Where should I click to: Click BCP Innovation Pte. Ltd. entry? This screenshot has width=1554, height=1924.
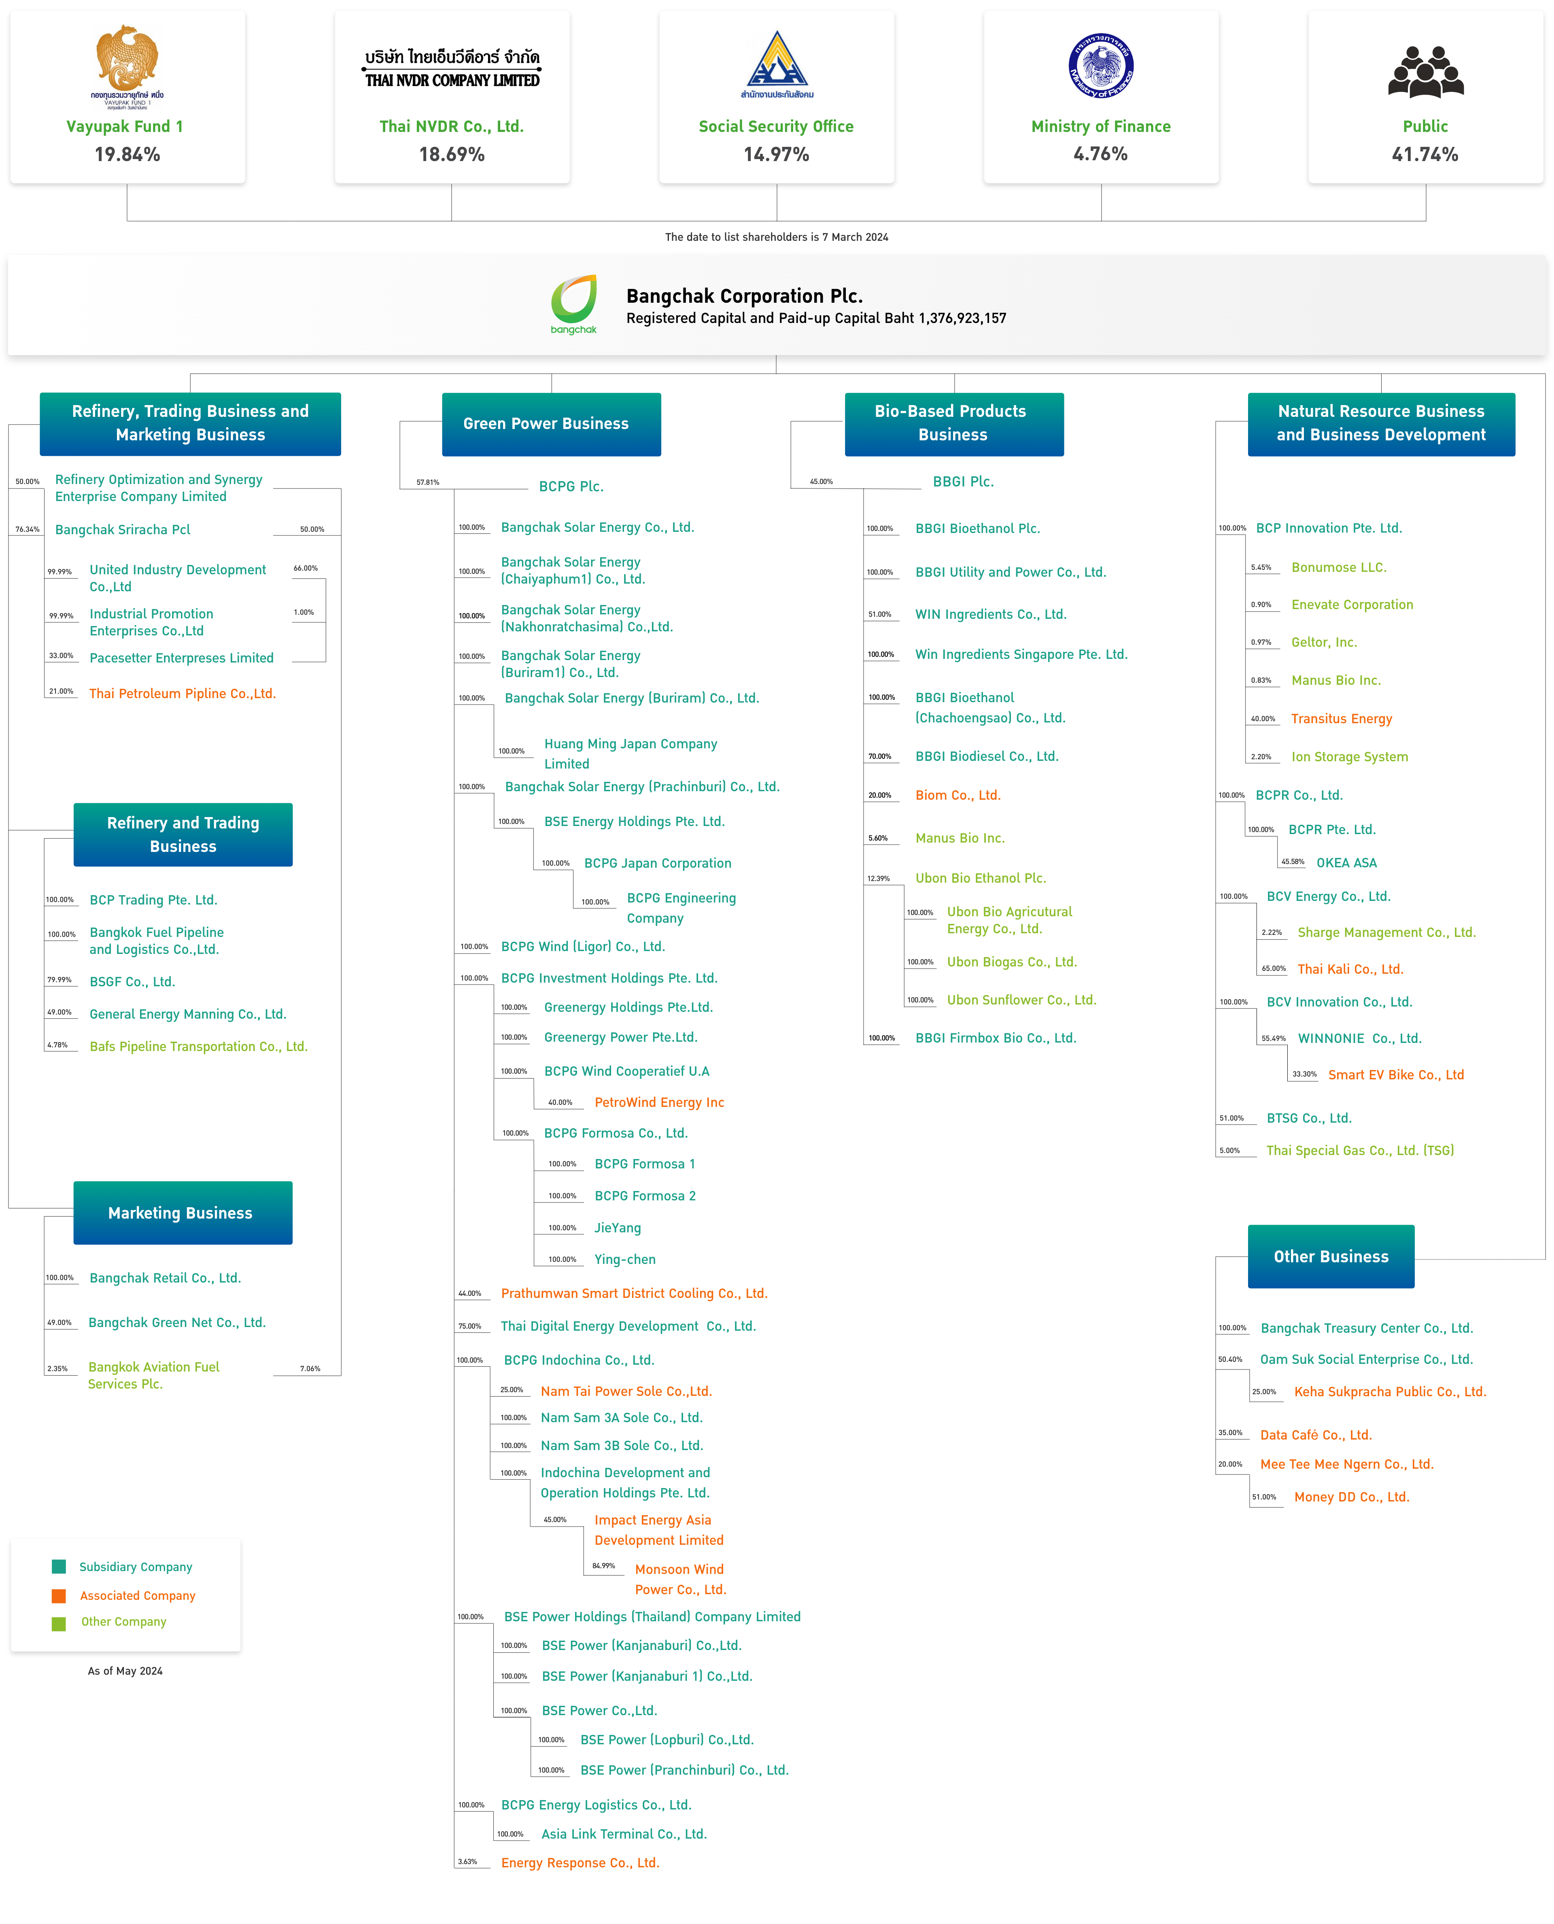click(x=1329, y=528)
